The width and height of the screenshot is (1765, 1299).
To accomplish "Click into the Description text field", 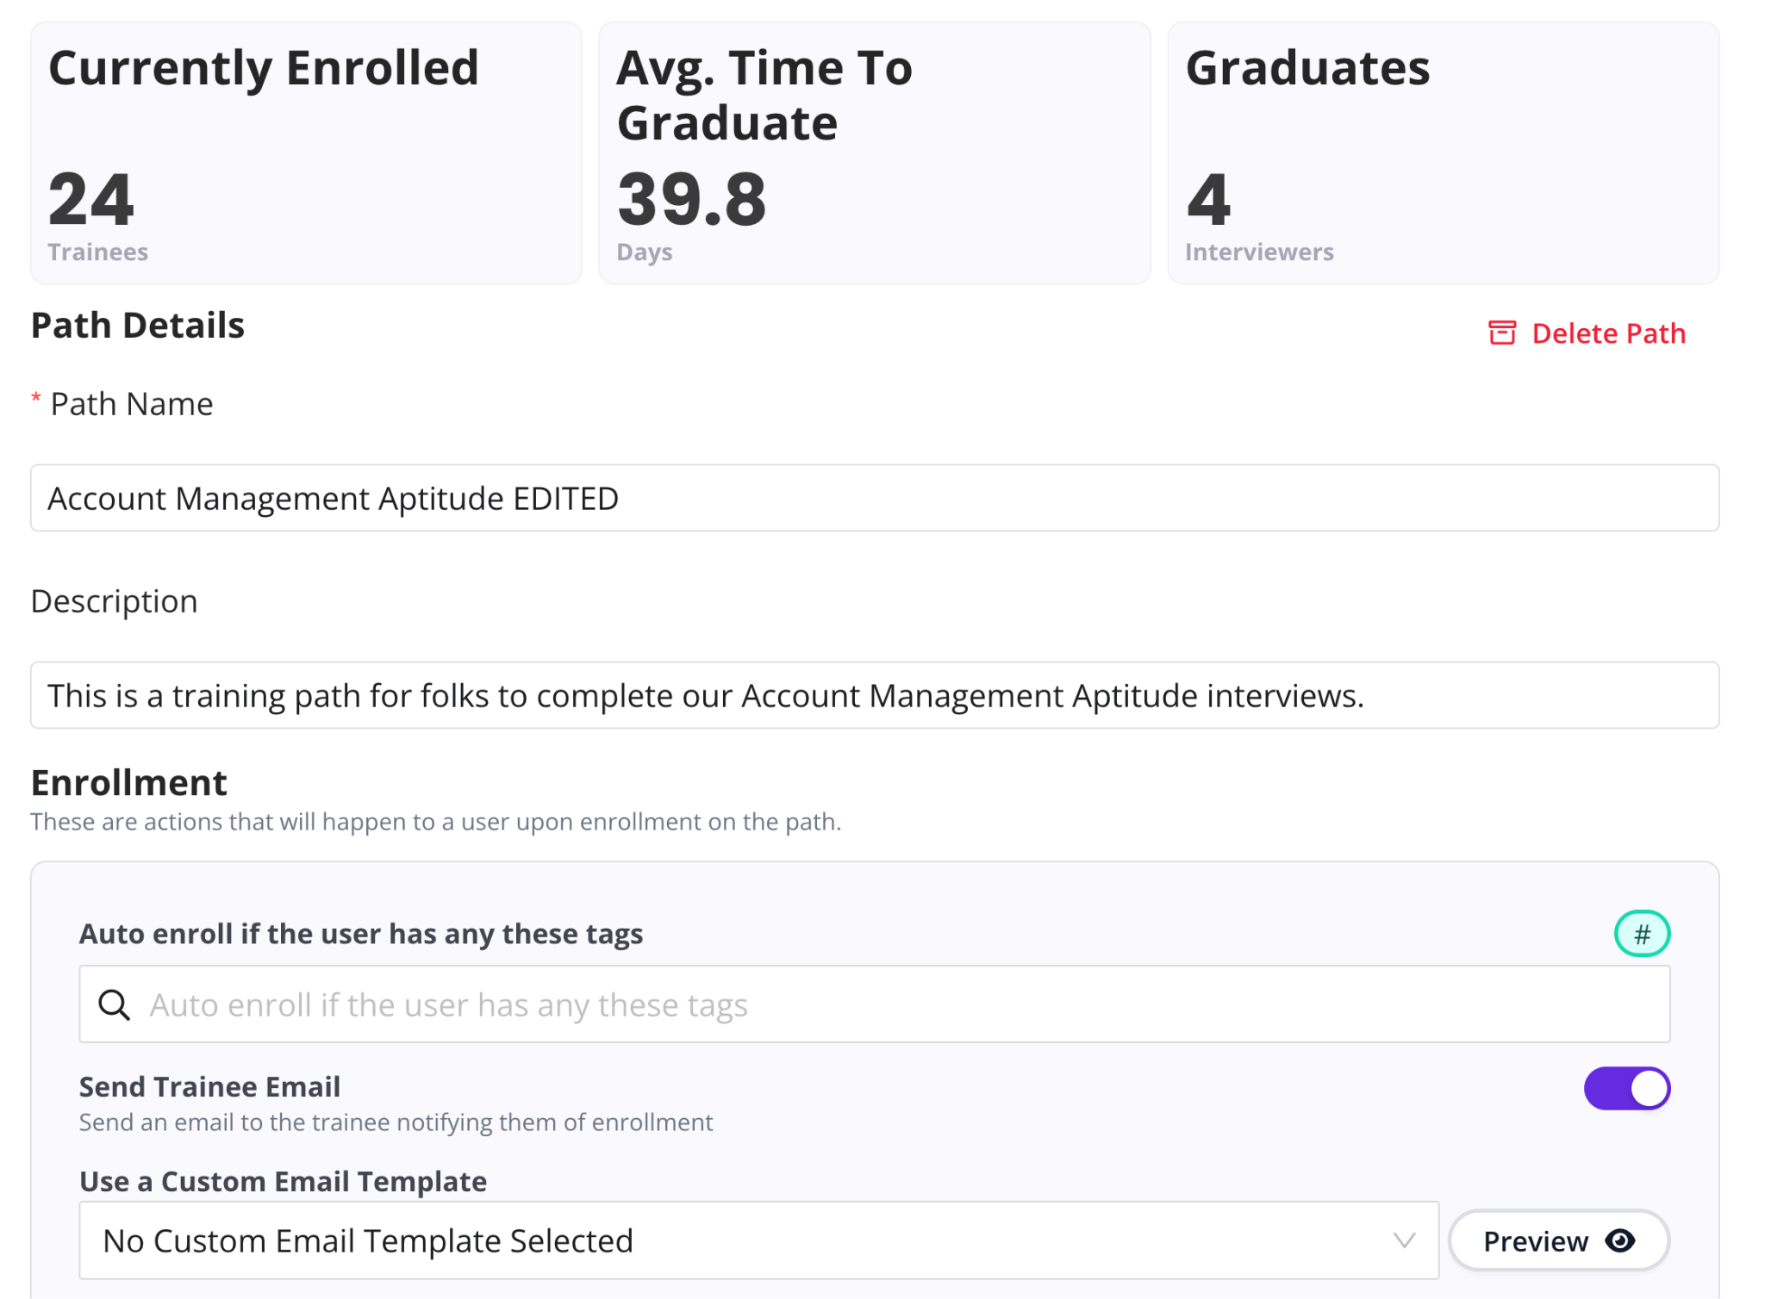I will tap(874, 695).
